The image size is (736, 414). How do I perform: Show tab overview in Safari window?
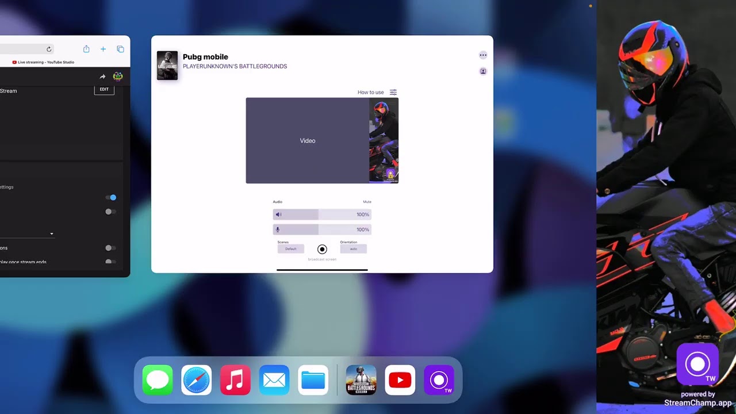(120, 49)
